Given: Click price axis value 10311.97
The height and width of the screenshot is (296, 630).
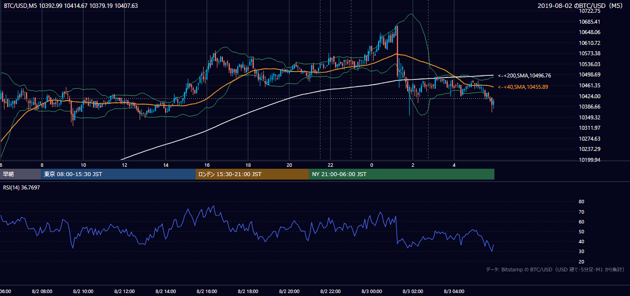Looking at the screenshot, I should pos(590,128).
